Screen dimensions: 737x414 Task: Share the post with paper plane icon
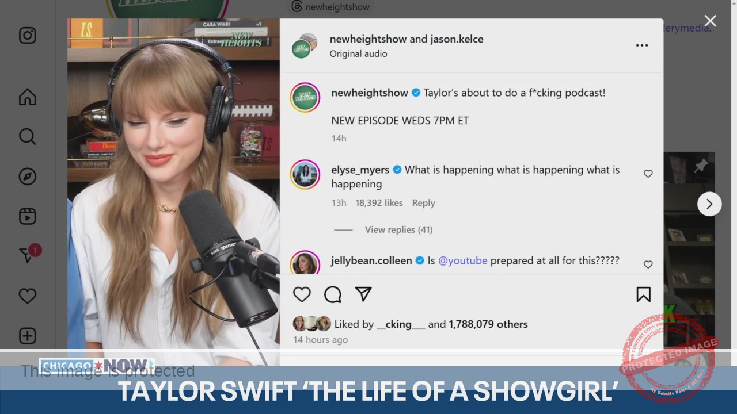click(363, 294)
